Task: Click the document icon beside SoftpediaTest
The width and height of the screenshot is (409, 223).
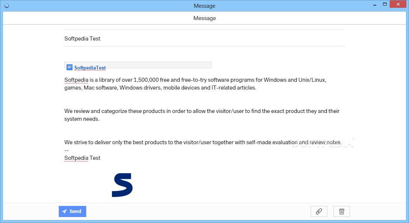Action: (70, 67)
